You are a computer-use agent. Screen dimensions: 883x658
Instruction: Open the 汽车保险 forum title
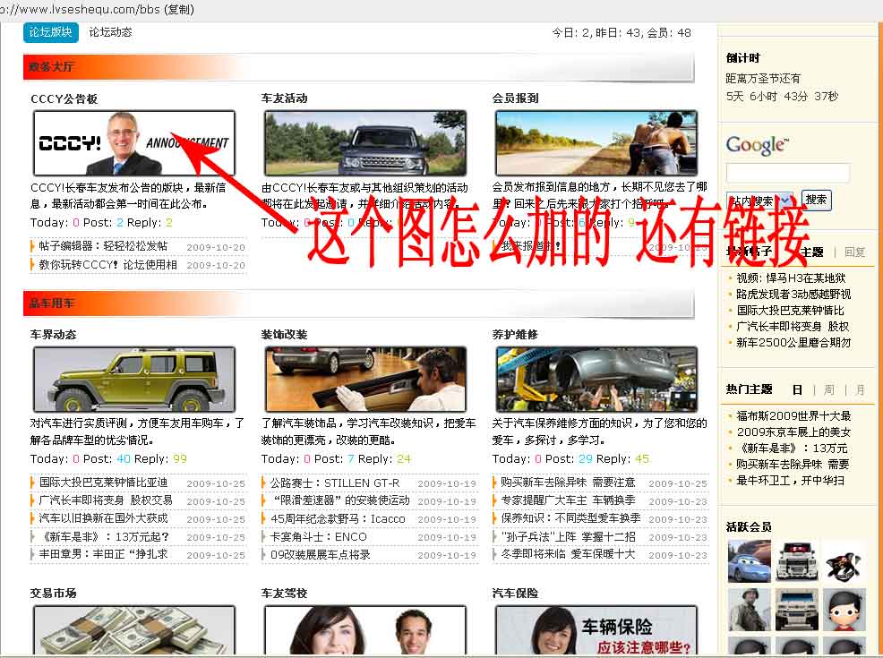515,593
